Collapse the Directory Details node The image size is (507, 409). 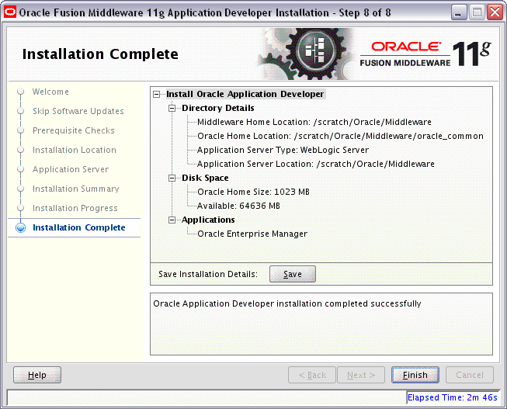coord(172,109)
